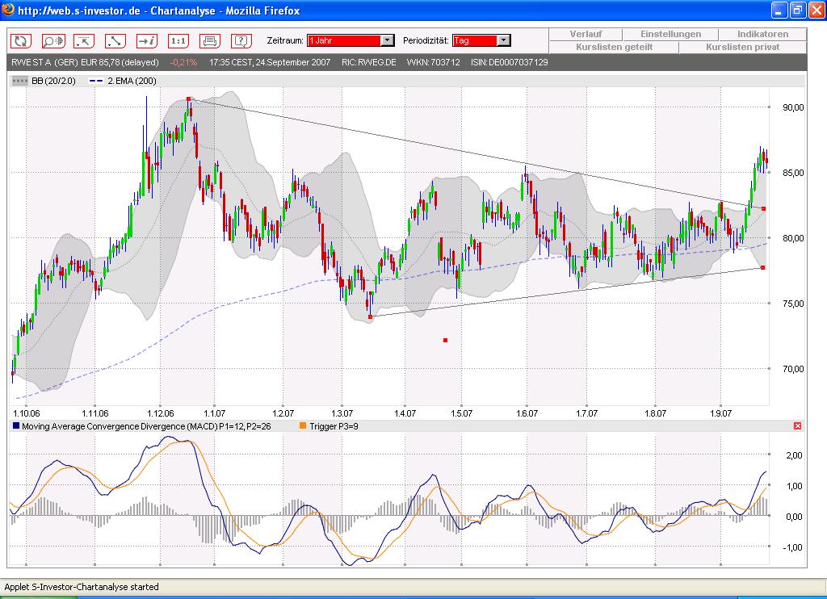Activate the cursor pointer tool
Image resolution: width=827 pixels, height=599 pixels.
(x=83, y=40)
